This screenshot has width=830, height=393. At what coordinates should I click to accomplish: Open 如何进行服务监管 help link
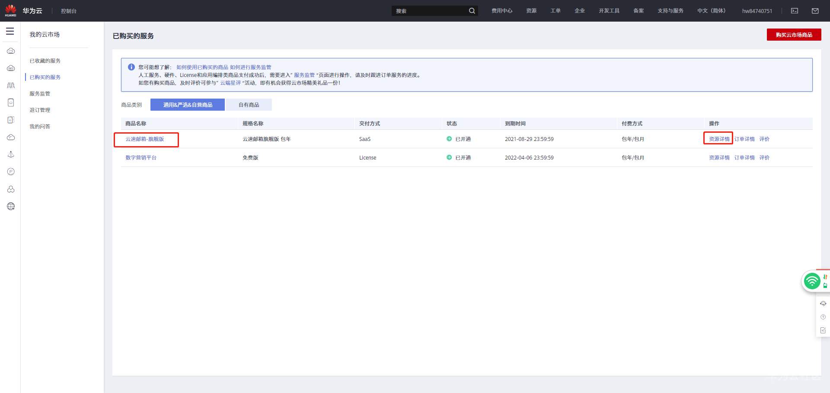click(x=251, y=67)
